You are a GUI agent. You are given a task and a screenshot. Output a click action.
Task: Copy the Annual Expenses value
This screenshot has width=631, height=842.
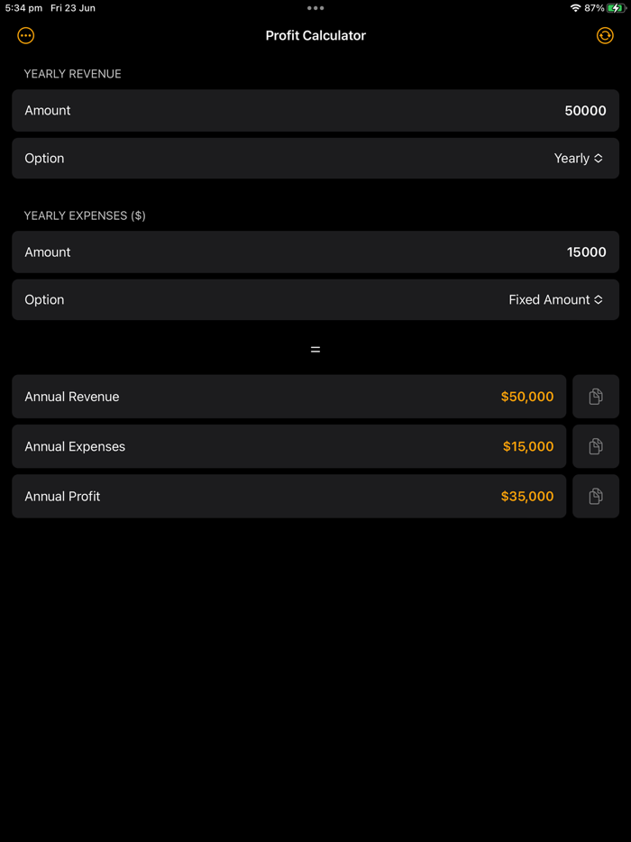(596, 446)
